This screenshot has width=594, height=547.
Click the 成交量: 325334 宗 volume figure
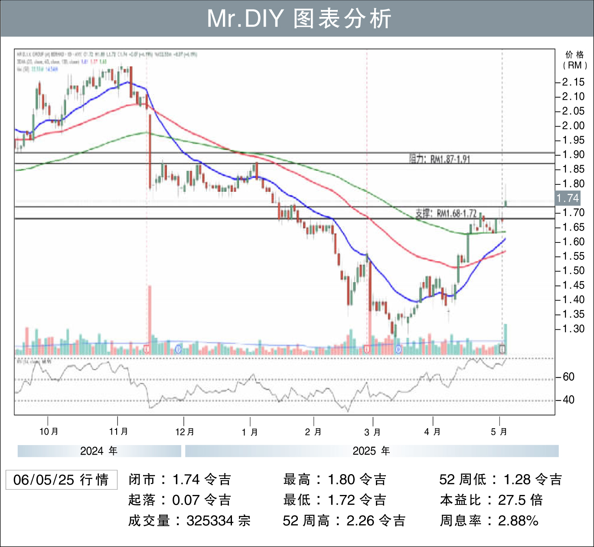189,521
